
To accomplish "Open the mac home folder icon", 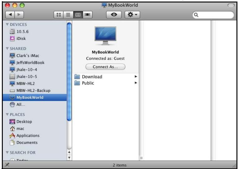I will pyautogui.click(x=12, y=128).
